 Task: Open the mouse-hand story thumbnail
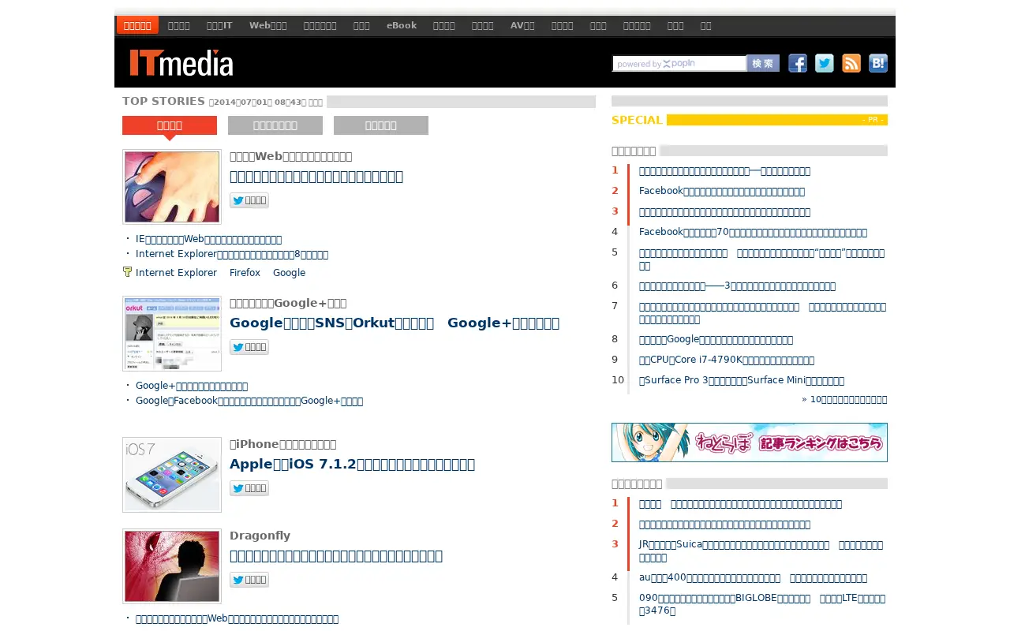coord(172,187)
